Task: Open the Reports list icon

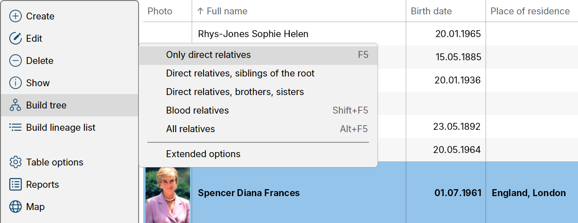Action: [16, 185]
